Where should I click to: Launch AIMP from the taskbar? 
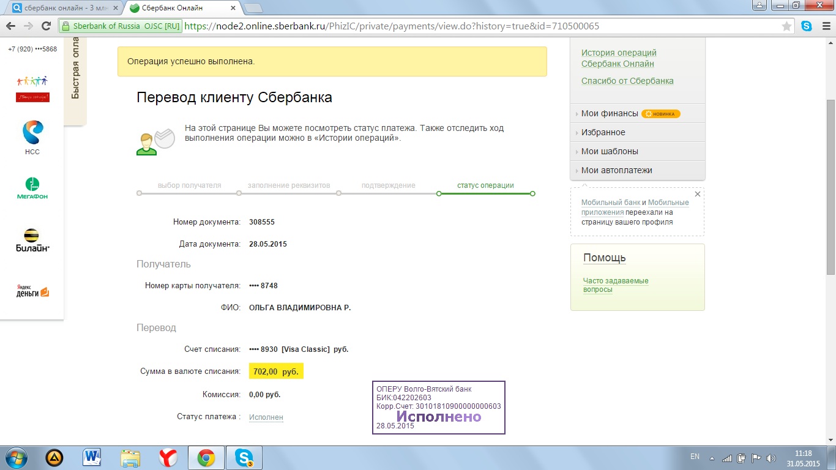54,458
